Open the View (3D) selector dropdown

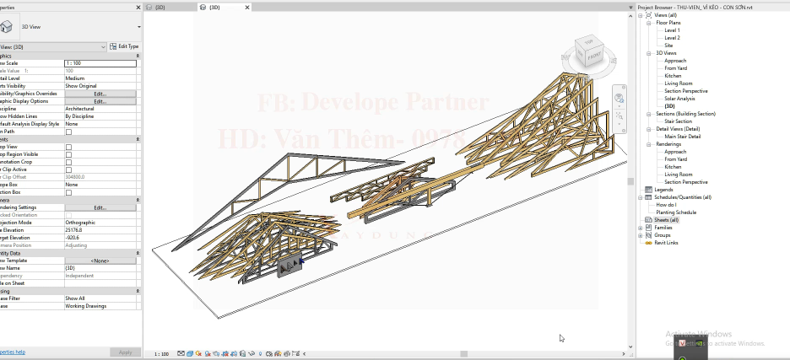point(103,46)
